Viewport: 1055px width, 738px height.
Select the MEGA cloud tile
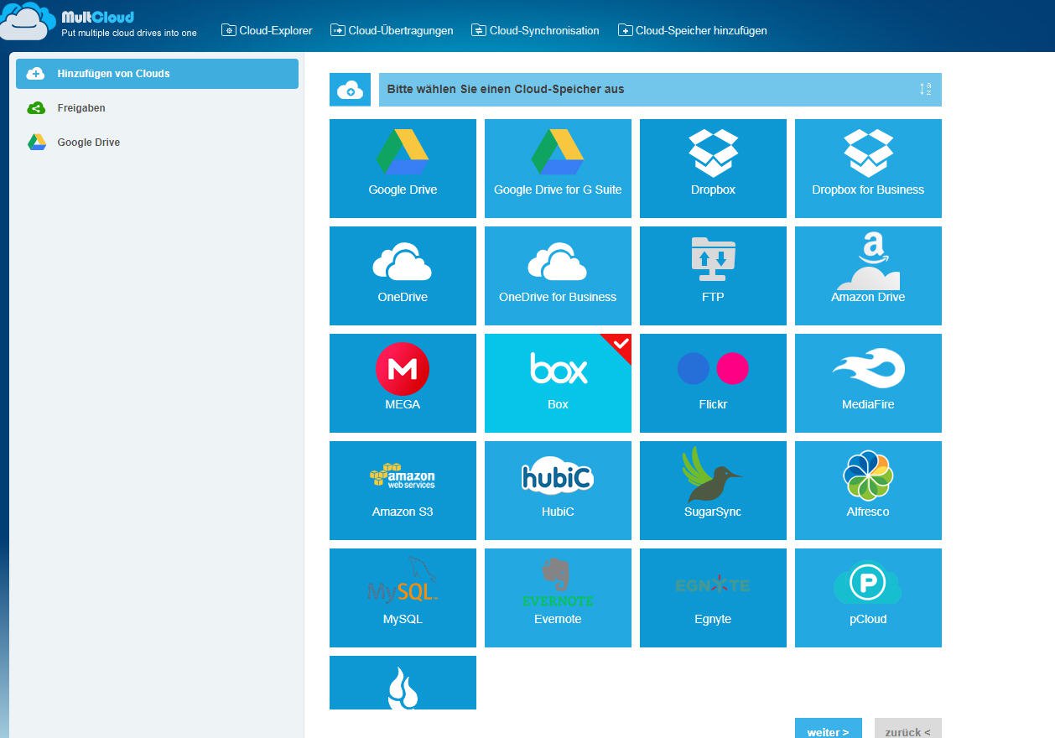(403, 382)
